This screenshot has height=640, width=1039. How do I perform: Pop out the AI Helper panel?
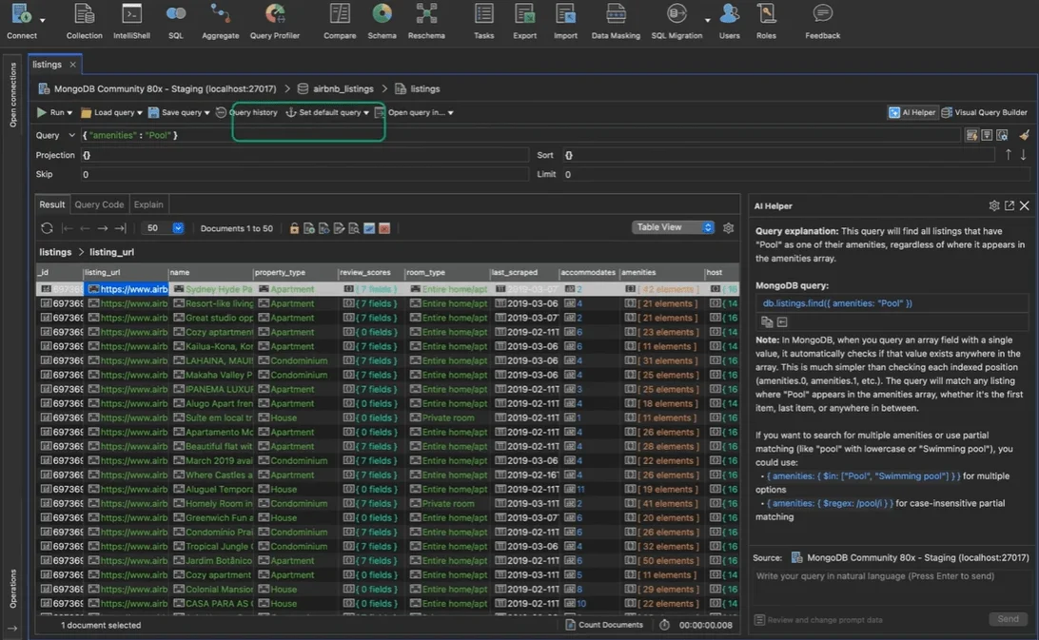[1010, 206]
